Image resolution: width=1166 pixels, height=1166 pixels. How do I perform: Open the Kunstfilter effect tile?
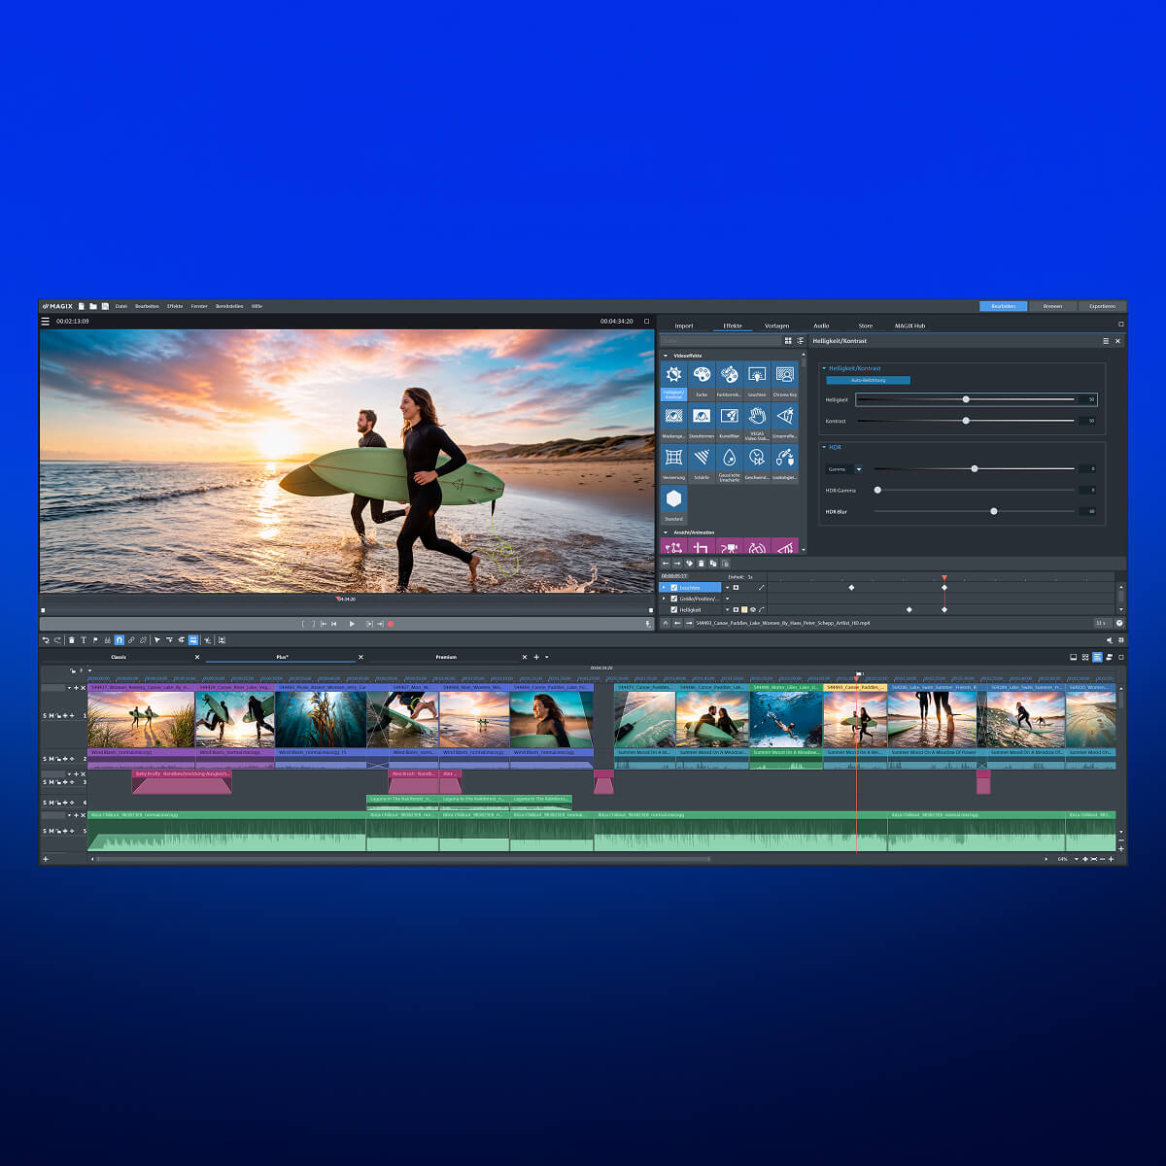pos(729,422)
